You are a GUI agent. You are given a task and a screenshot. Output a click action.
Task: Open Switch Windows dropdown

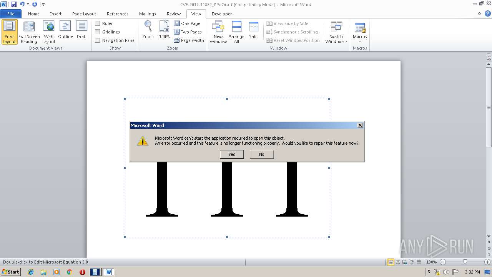(x=336, y=32)
